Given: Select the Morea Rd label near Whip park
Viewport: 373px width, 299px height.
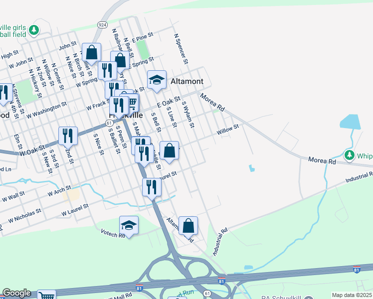Looking at the screenshot, I should pos(322,160).
